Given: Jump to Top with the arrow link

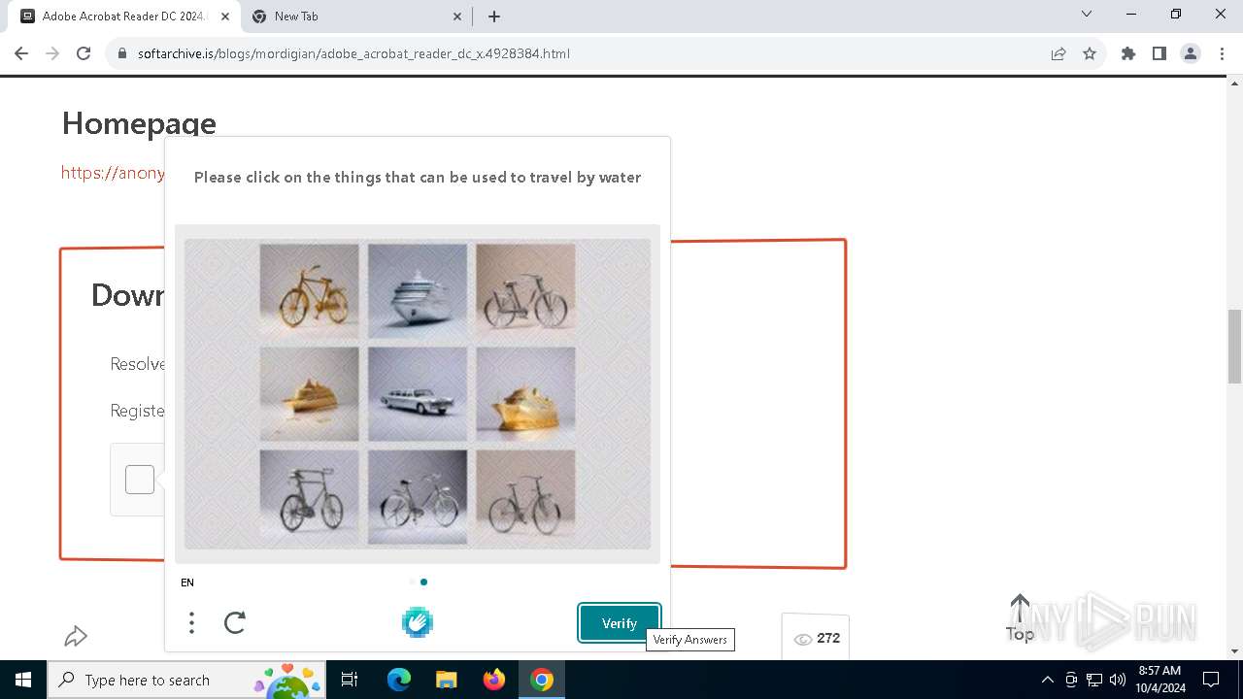Looking at the screenshot, I should pyautogui.click(x=1020, y=618).
